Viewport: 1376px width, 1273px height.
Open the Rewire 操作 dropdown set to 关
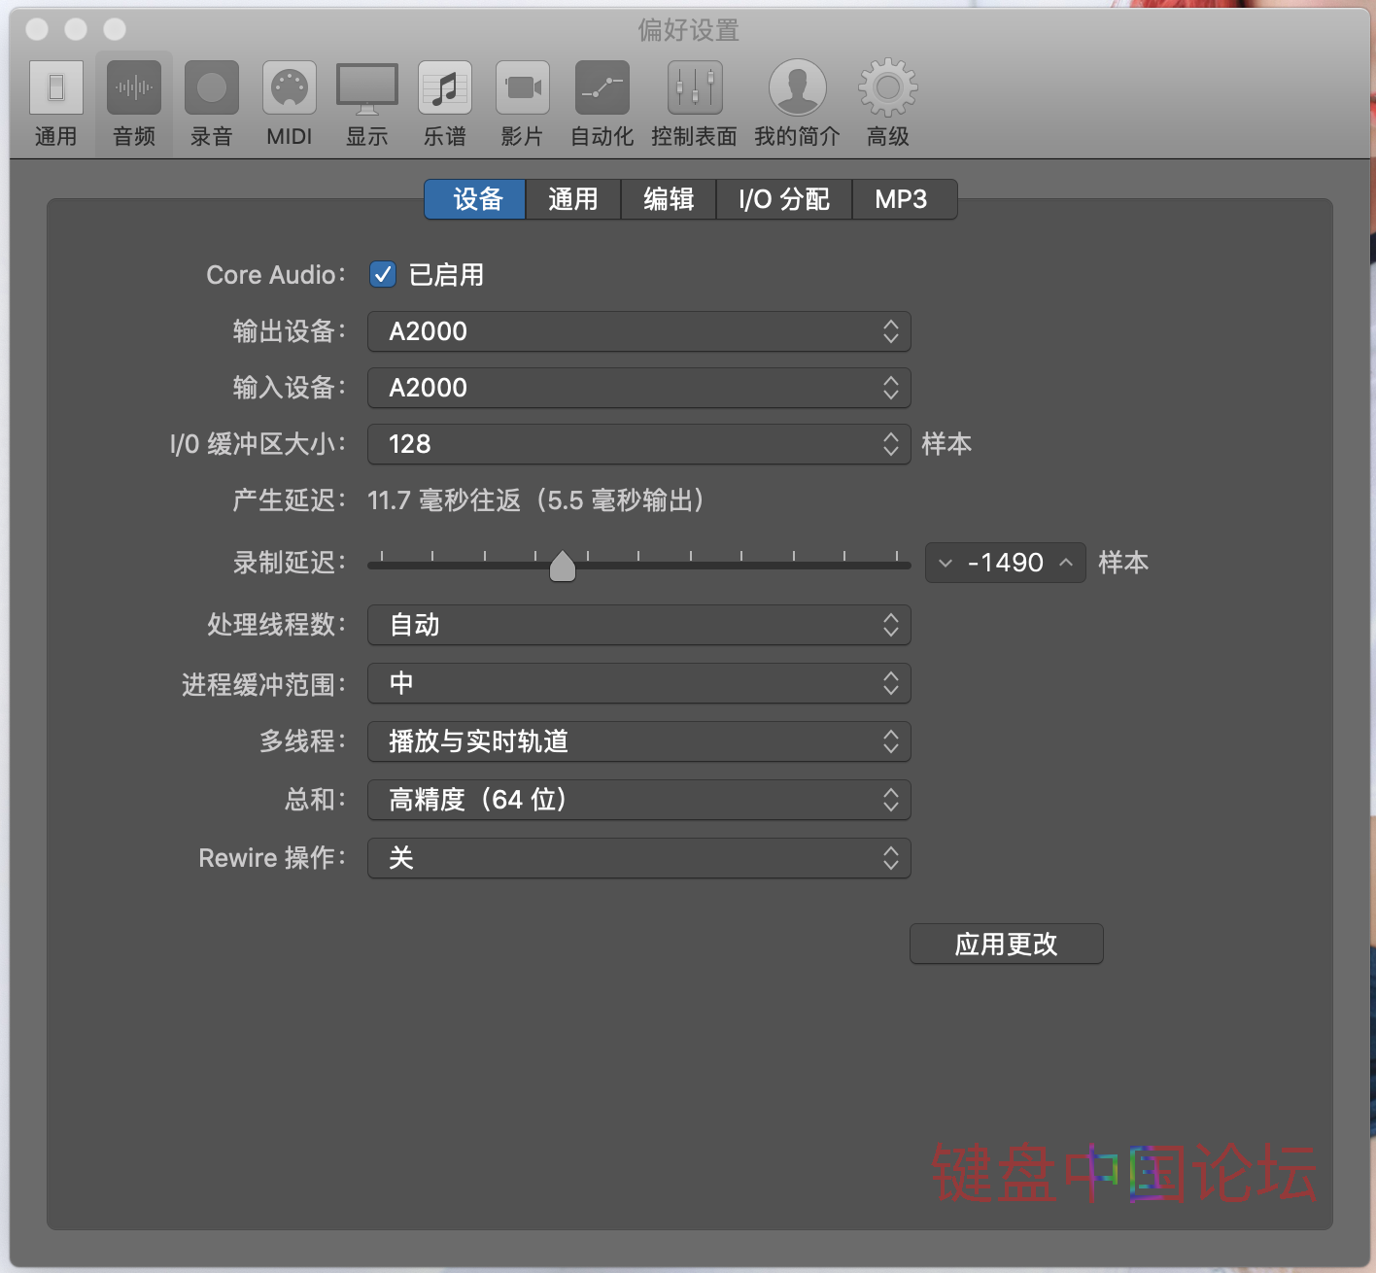coord(639,858)
